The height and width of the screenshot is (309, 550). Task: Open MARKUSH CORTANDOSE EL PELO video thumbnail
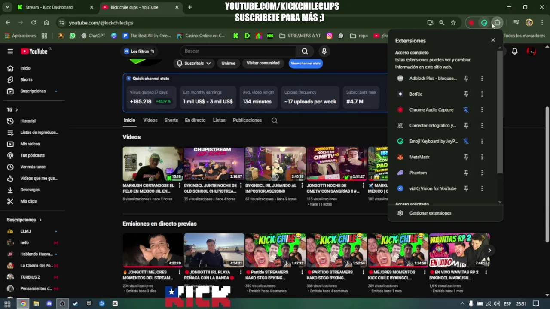click(153, 164)
